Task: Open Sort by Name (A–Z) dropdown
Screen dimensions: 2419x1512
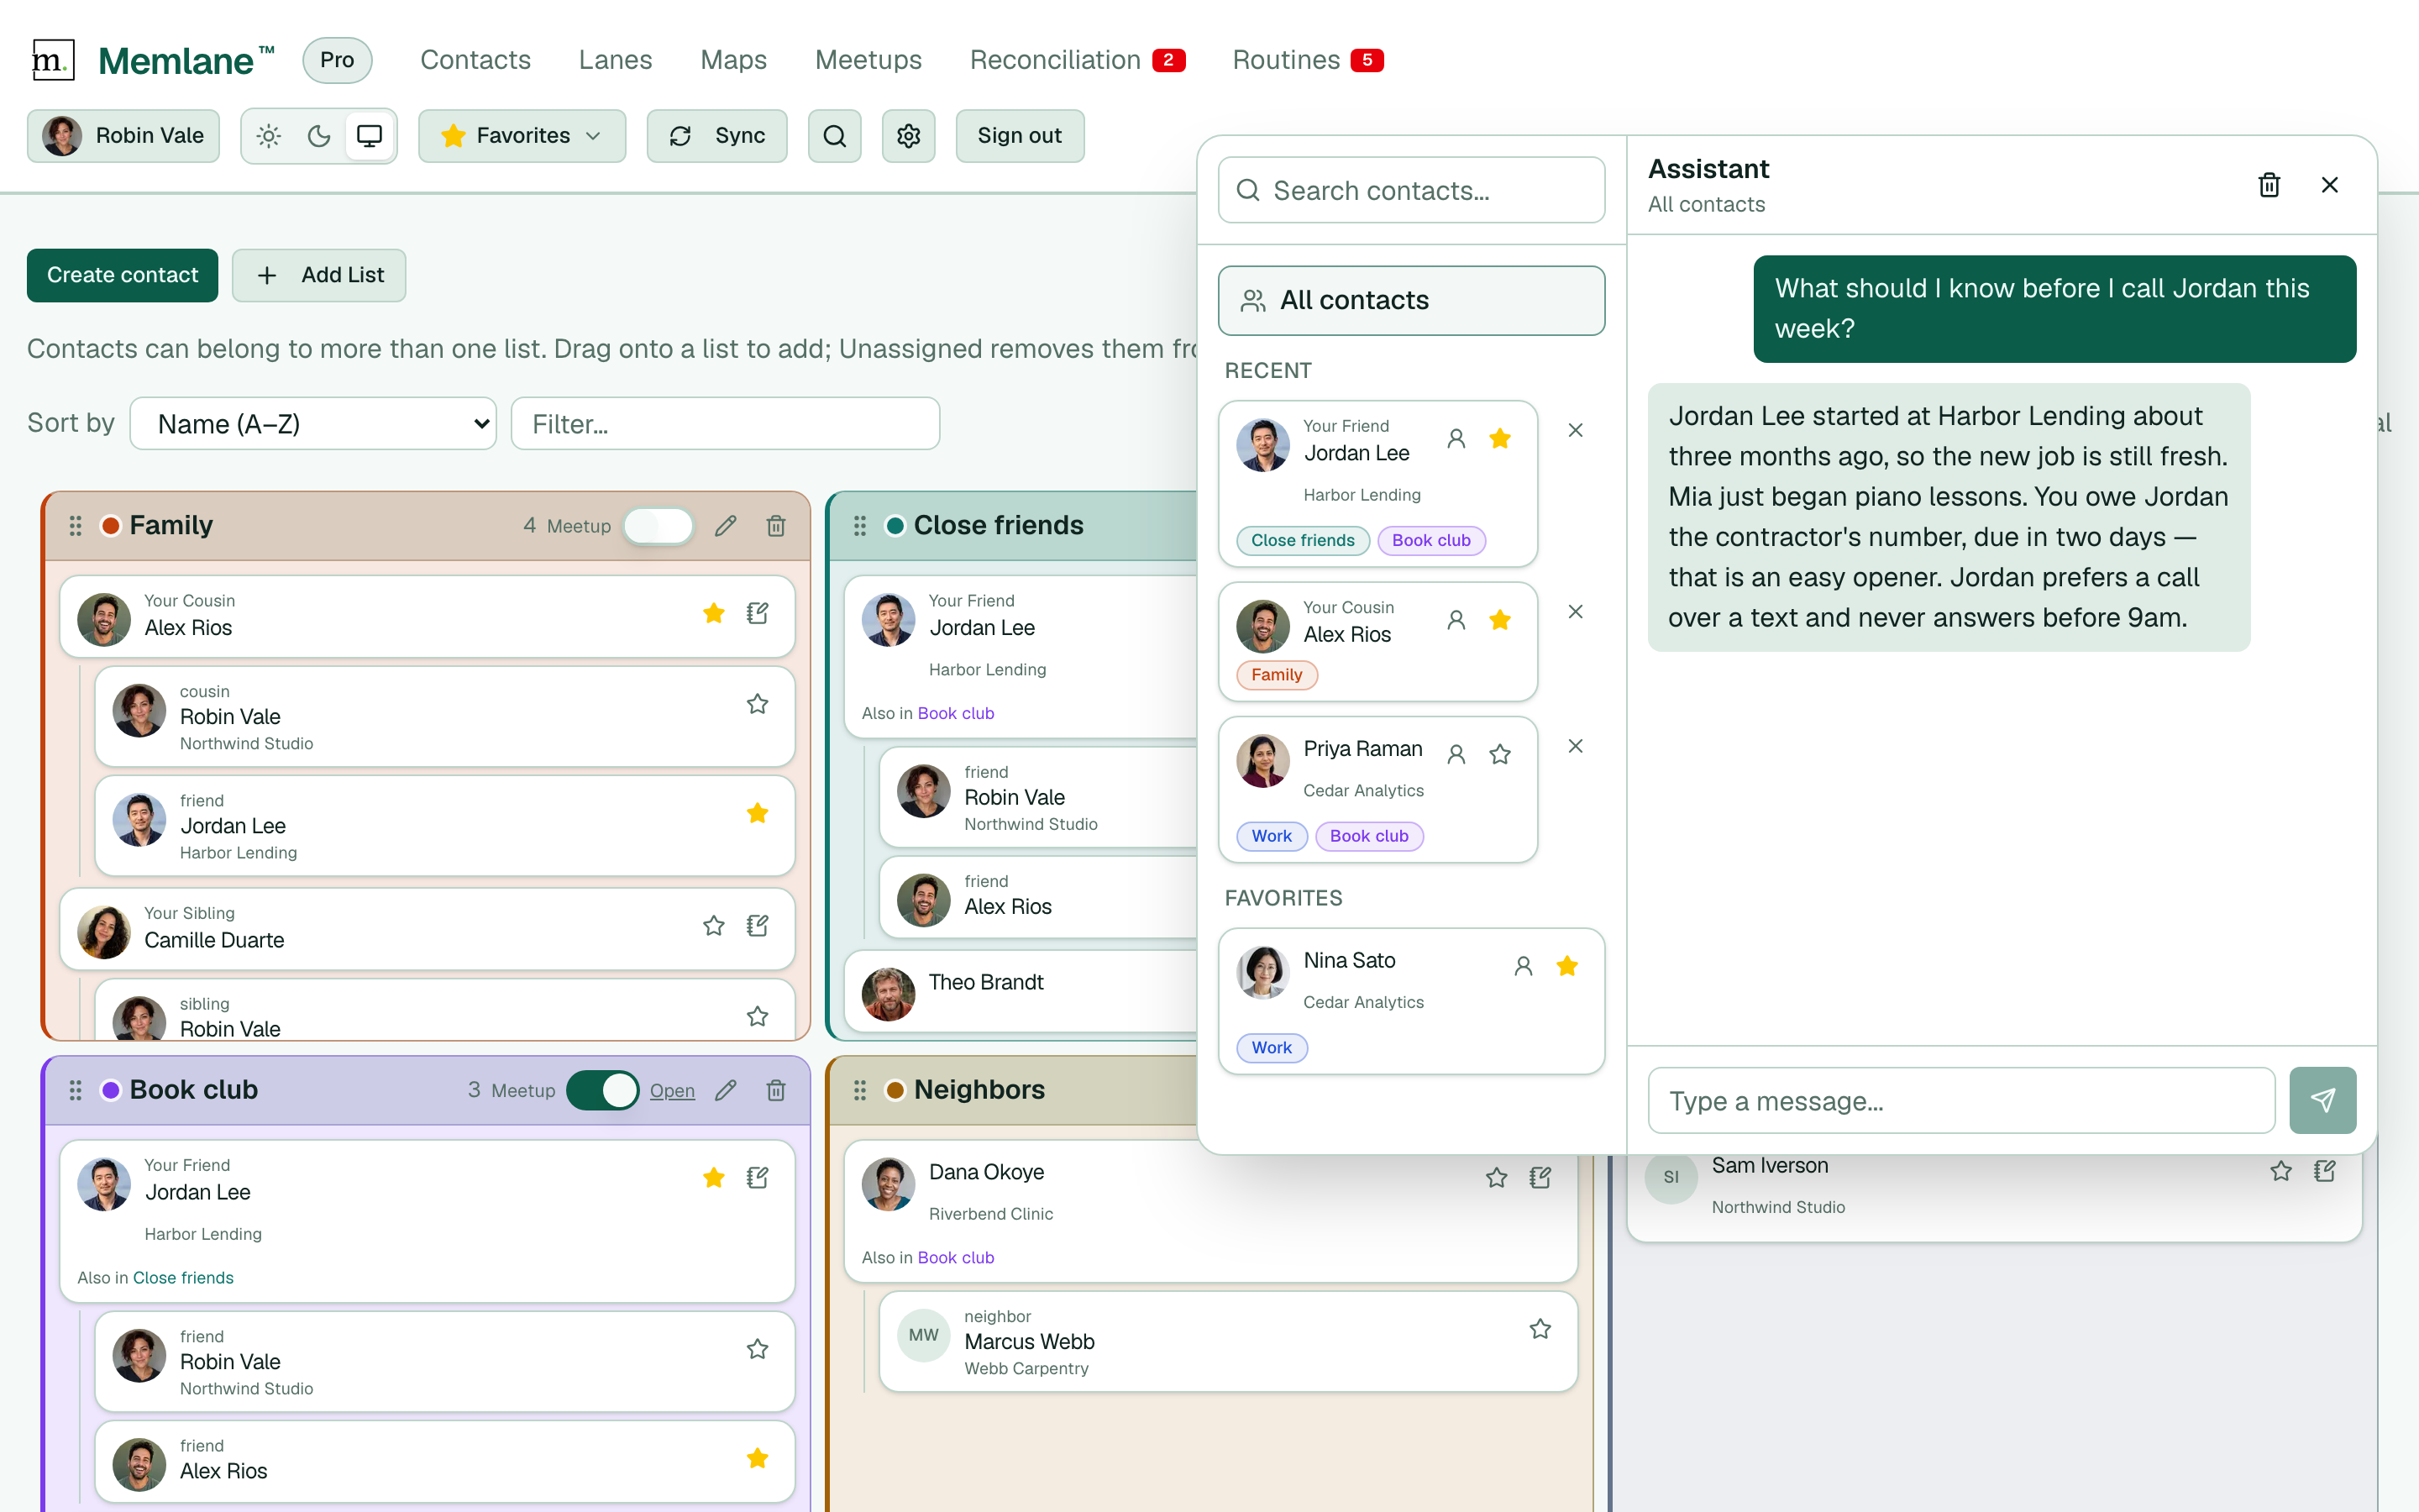Action: (x=312, y=424)
